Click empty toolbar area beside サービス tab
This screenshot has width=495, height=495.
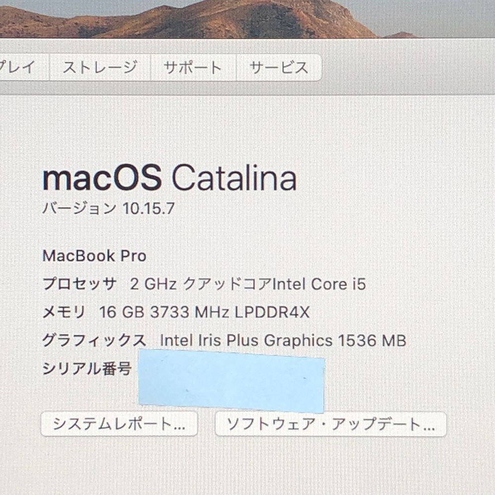coord(407,67)
